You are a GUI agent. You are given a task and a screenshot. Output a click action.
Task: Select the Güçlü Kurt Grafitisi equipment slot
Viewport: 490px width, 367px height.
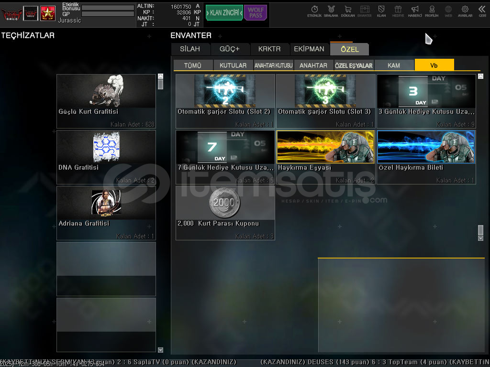[106, 101]
